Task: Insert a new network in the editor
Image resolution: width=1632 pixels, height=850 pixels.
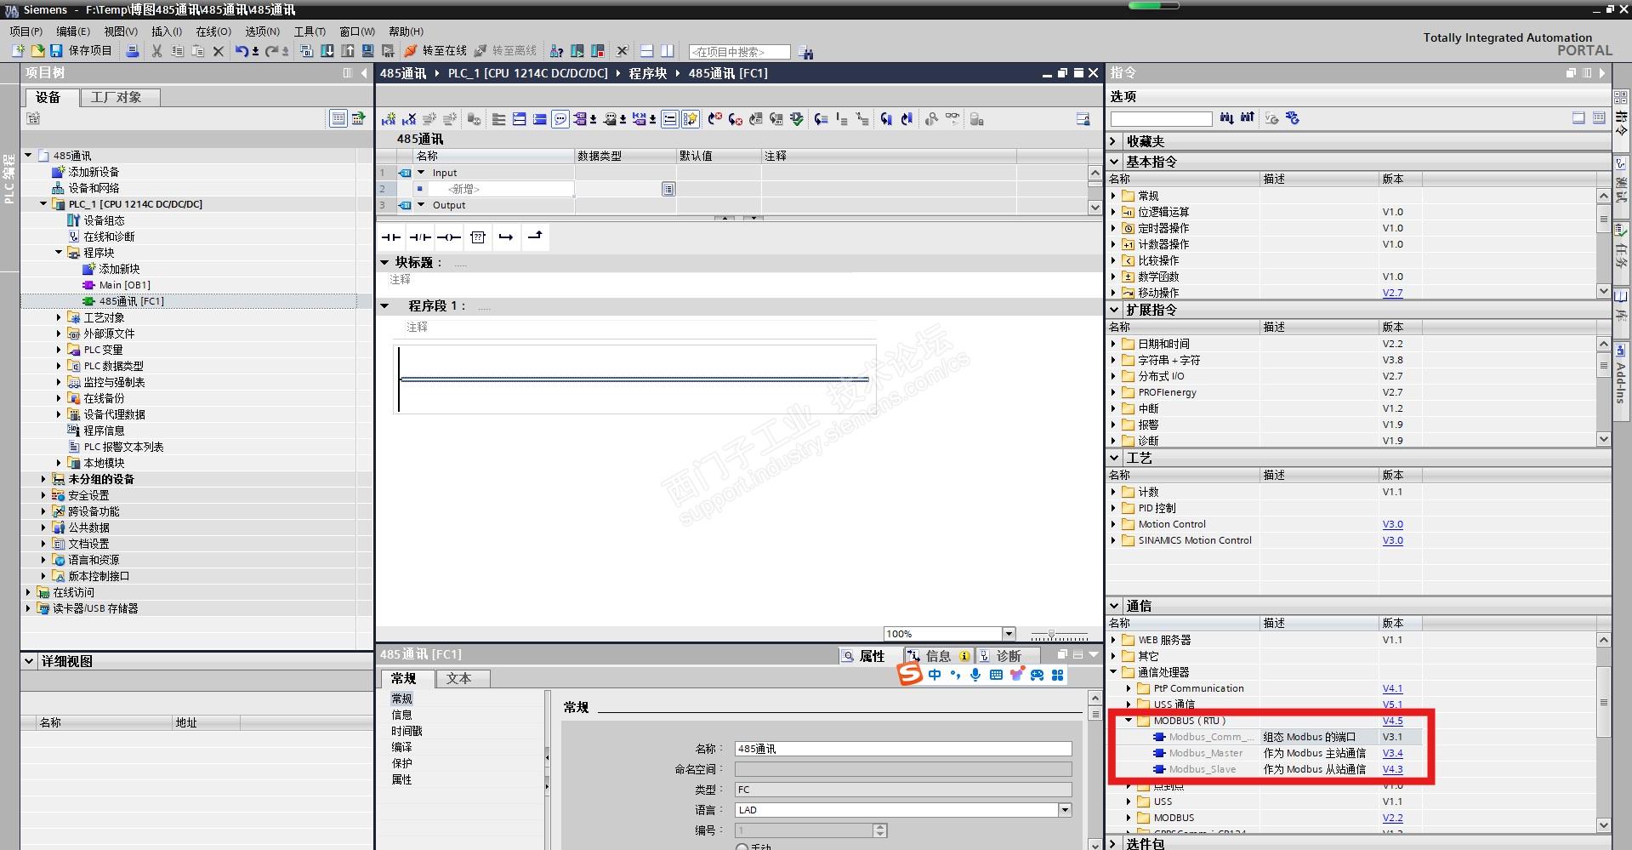Action: [389, 119]
